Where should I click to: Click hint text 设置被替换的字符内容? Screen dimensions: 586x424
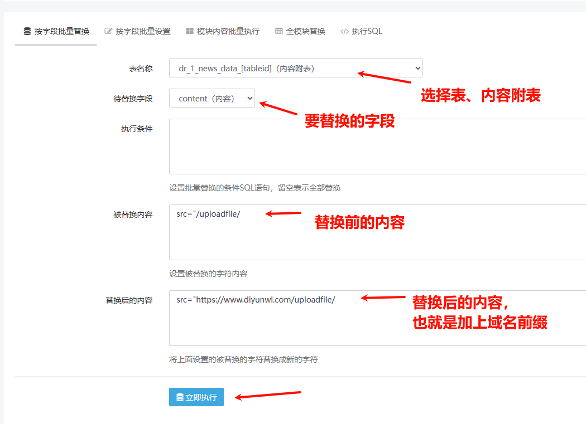point(208,274)
